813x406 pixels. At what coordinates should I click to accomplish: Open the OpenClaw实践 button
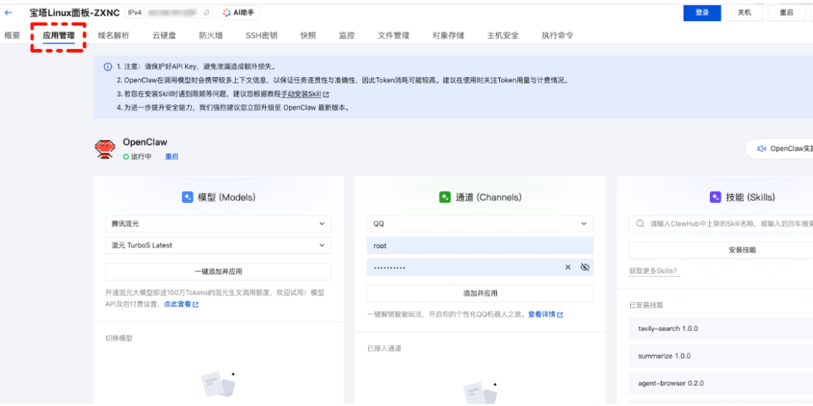(780, 149)
